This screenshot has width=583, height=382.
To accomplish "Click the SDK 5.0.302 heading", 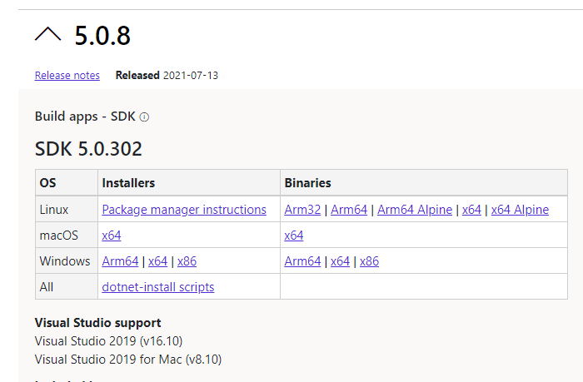I will point(88,150).
